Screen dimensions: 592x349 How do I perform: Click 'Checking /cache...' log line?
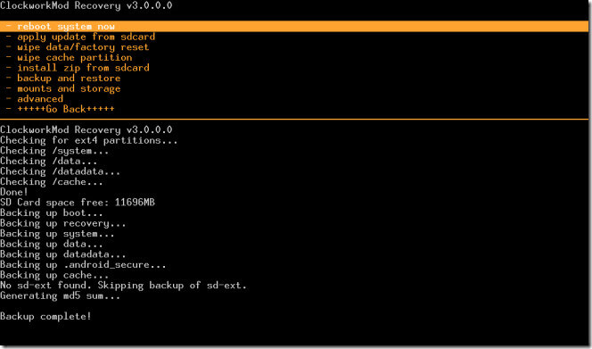tap(52, 181)
